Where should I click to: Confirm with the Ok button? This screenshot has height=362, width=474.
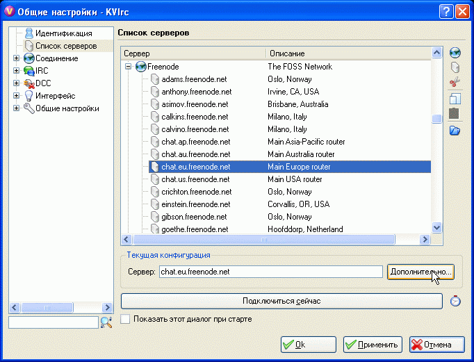tap(309, 345)
